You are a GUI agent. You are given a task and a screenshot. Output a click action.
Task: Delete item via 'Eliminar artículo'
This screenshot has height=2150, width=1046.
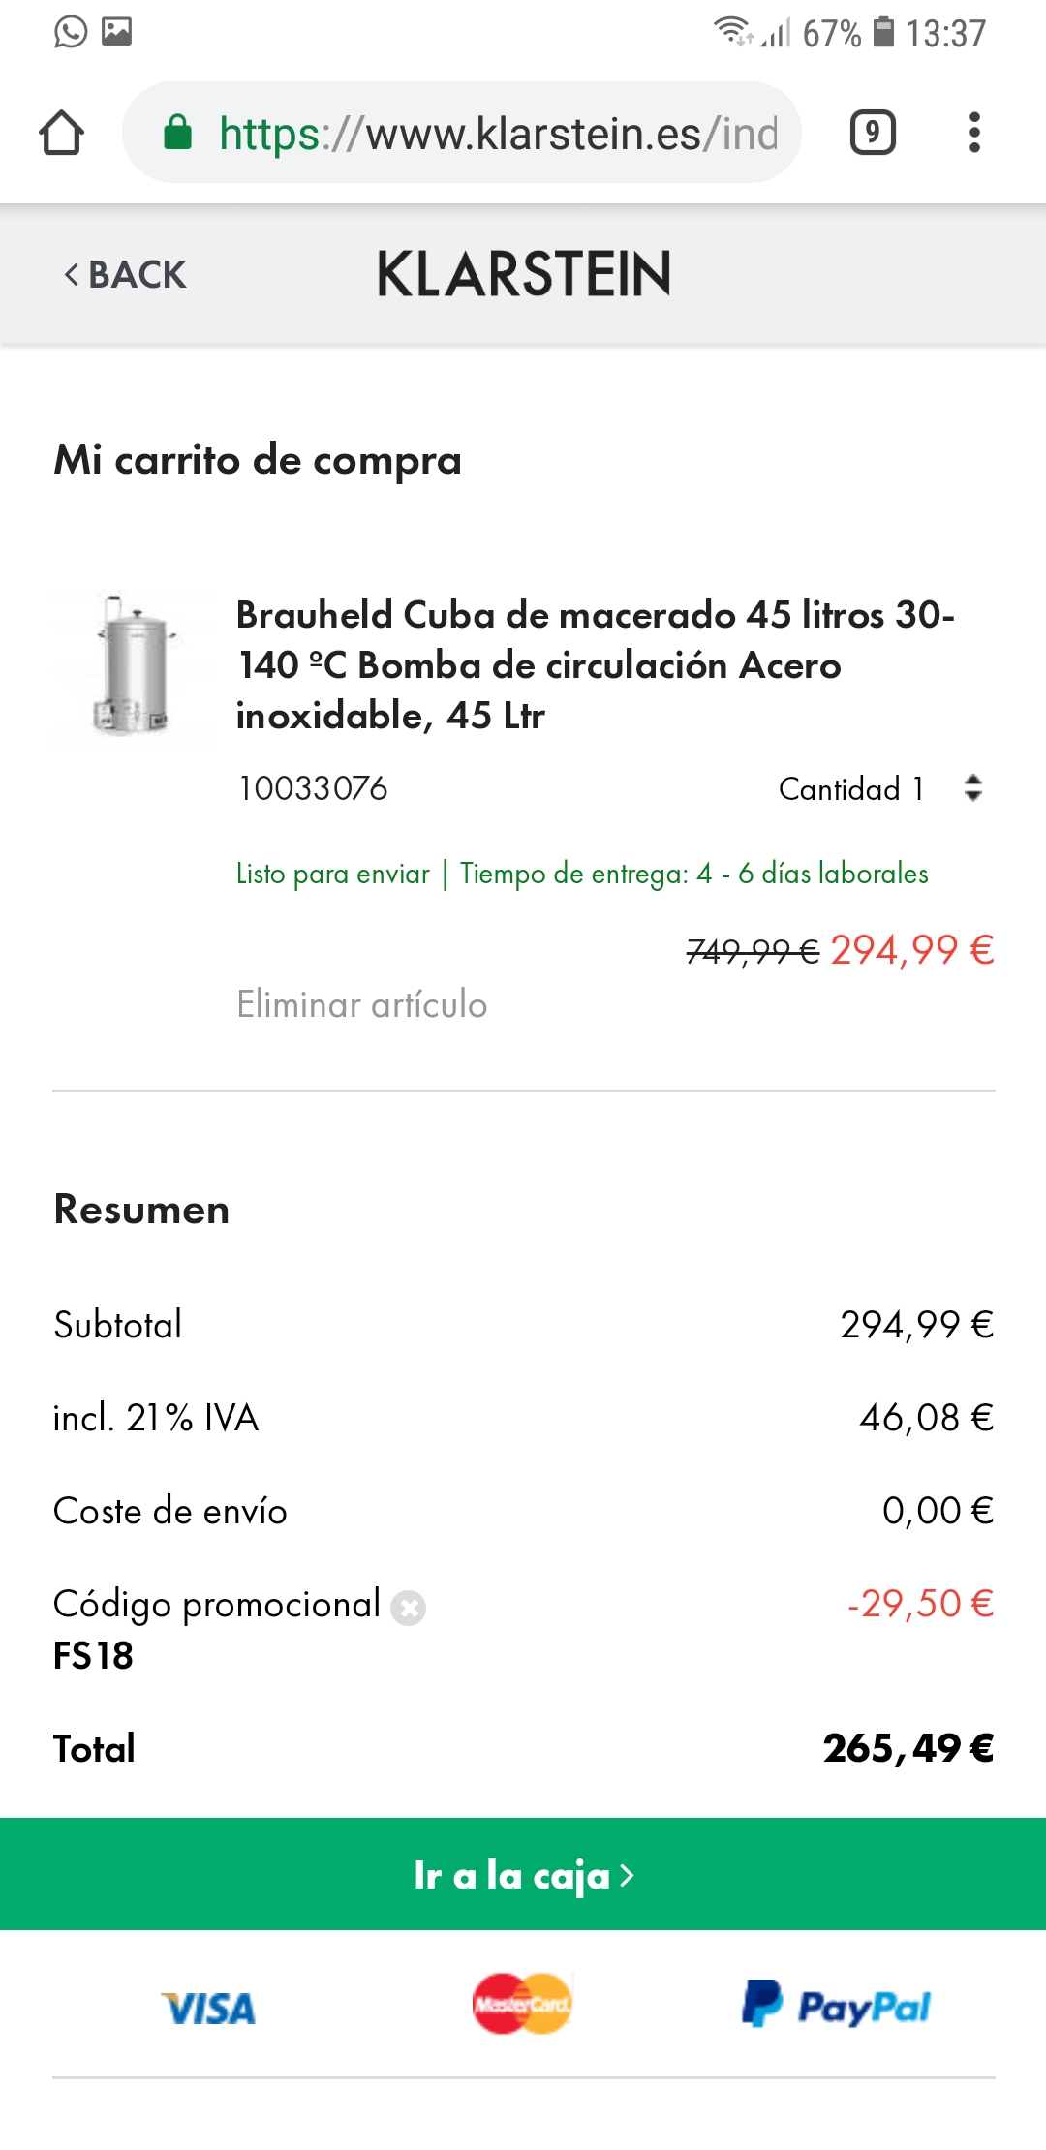click(x=361, y=1004)
